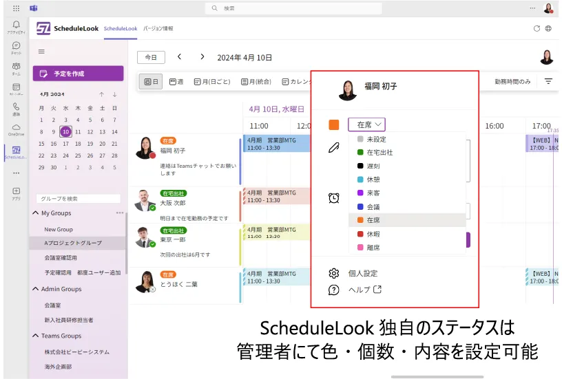Screen dimensions: 562x379
Task: Click 予定を作成 create event button
Action: [78, 74]
